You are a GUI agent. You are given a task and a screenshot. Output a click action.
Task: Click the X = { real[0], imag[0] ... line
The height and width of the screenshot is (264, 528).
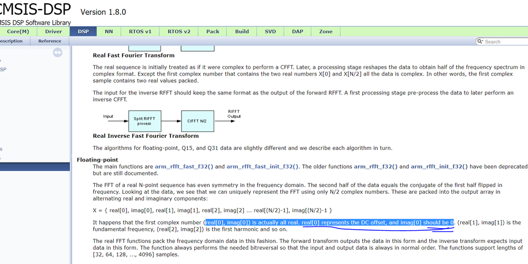click(213, 211)
